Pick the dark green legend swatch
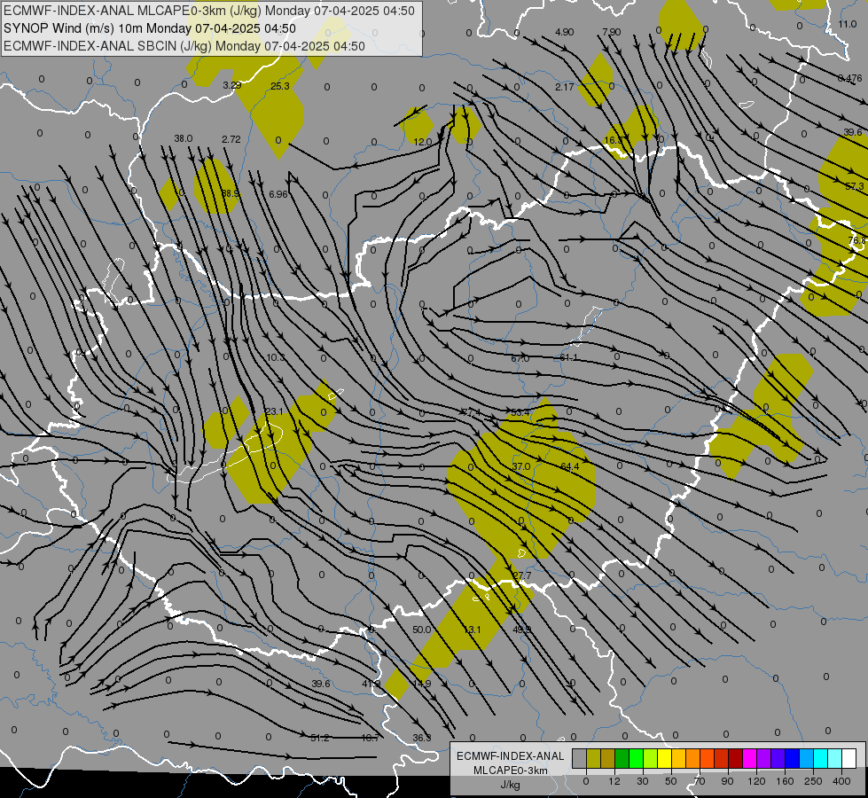Viewport: 868px width, 798px height. (x=622, y=758)
